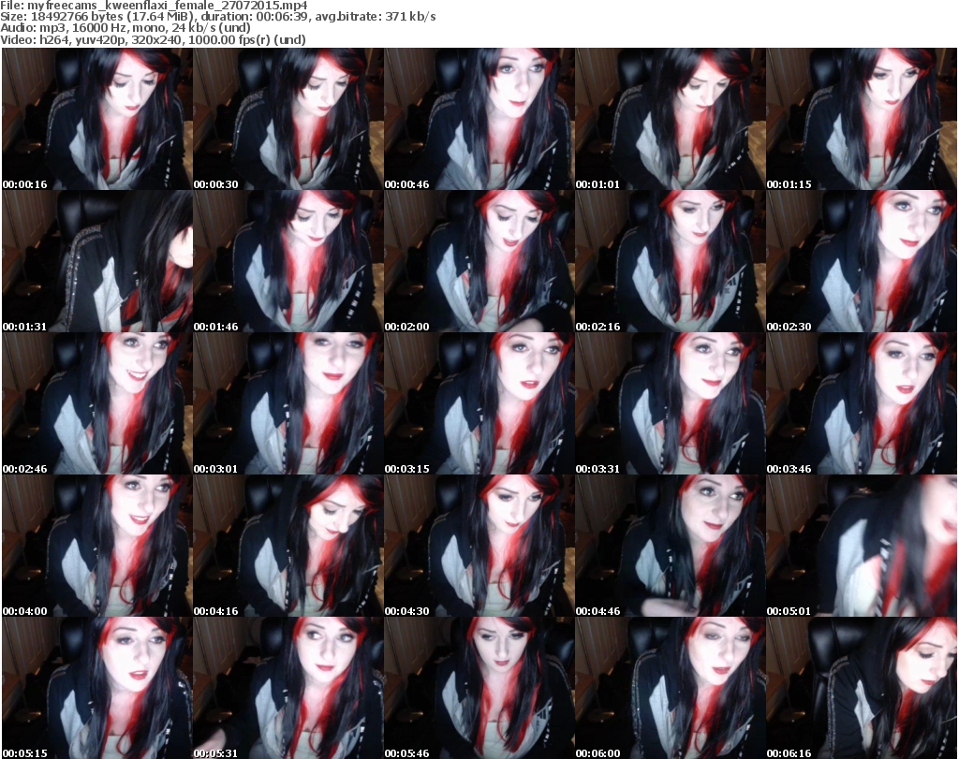
Task: Select the frame stamped 00:00:46
Action: [479, 119]
